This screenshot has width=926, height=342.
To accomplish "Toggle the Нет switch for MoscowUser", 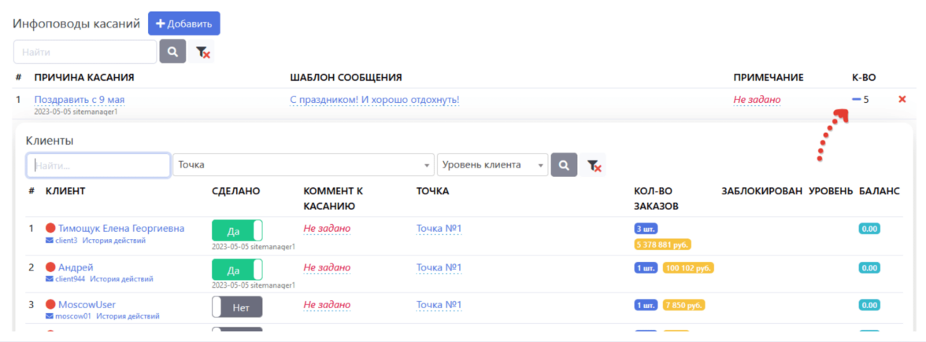I will [x=237, y=307].
